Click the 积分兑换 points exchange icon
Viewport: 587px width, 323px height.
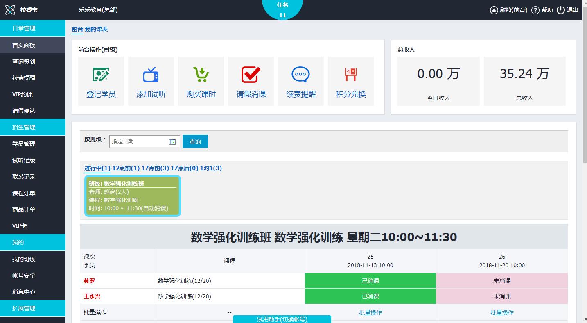(350, 75)
